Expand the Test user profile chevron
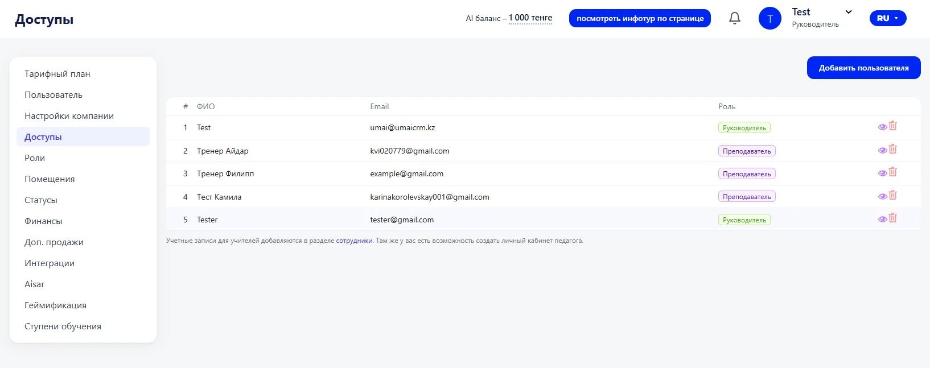 click(849, 12)
